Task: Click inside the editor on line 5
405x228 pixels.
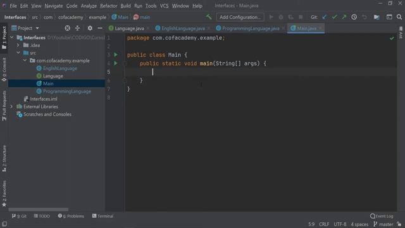Action: coord(261,72)
